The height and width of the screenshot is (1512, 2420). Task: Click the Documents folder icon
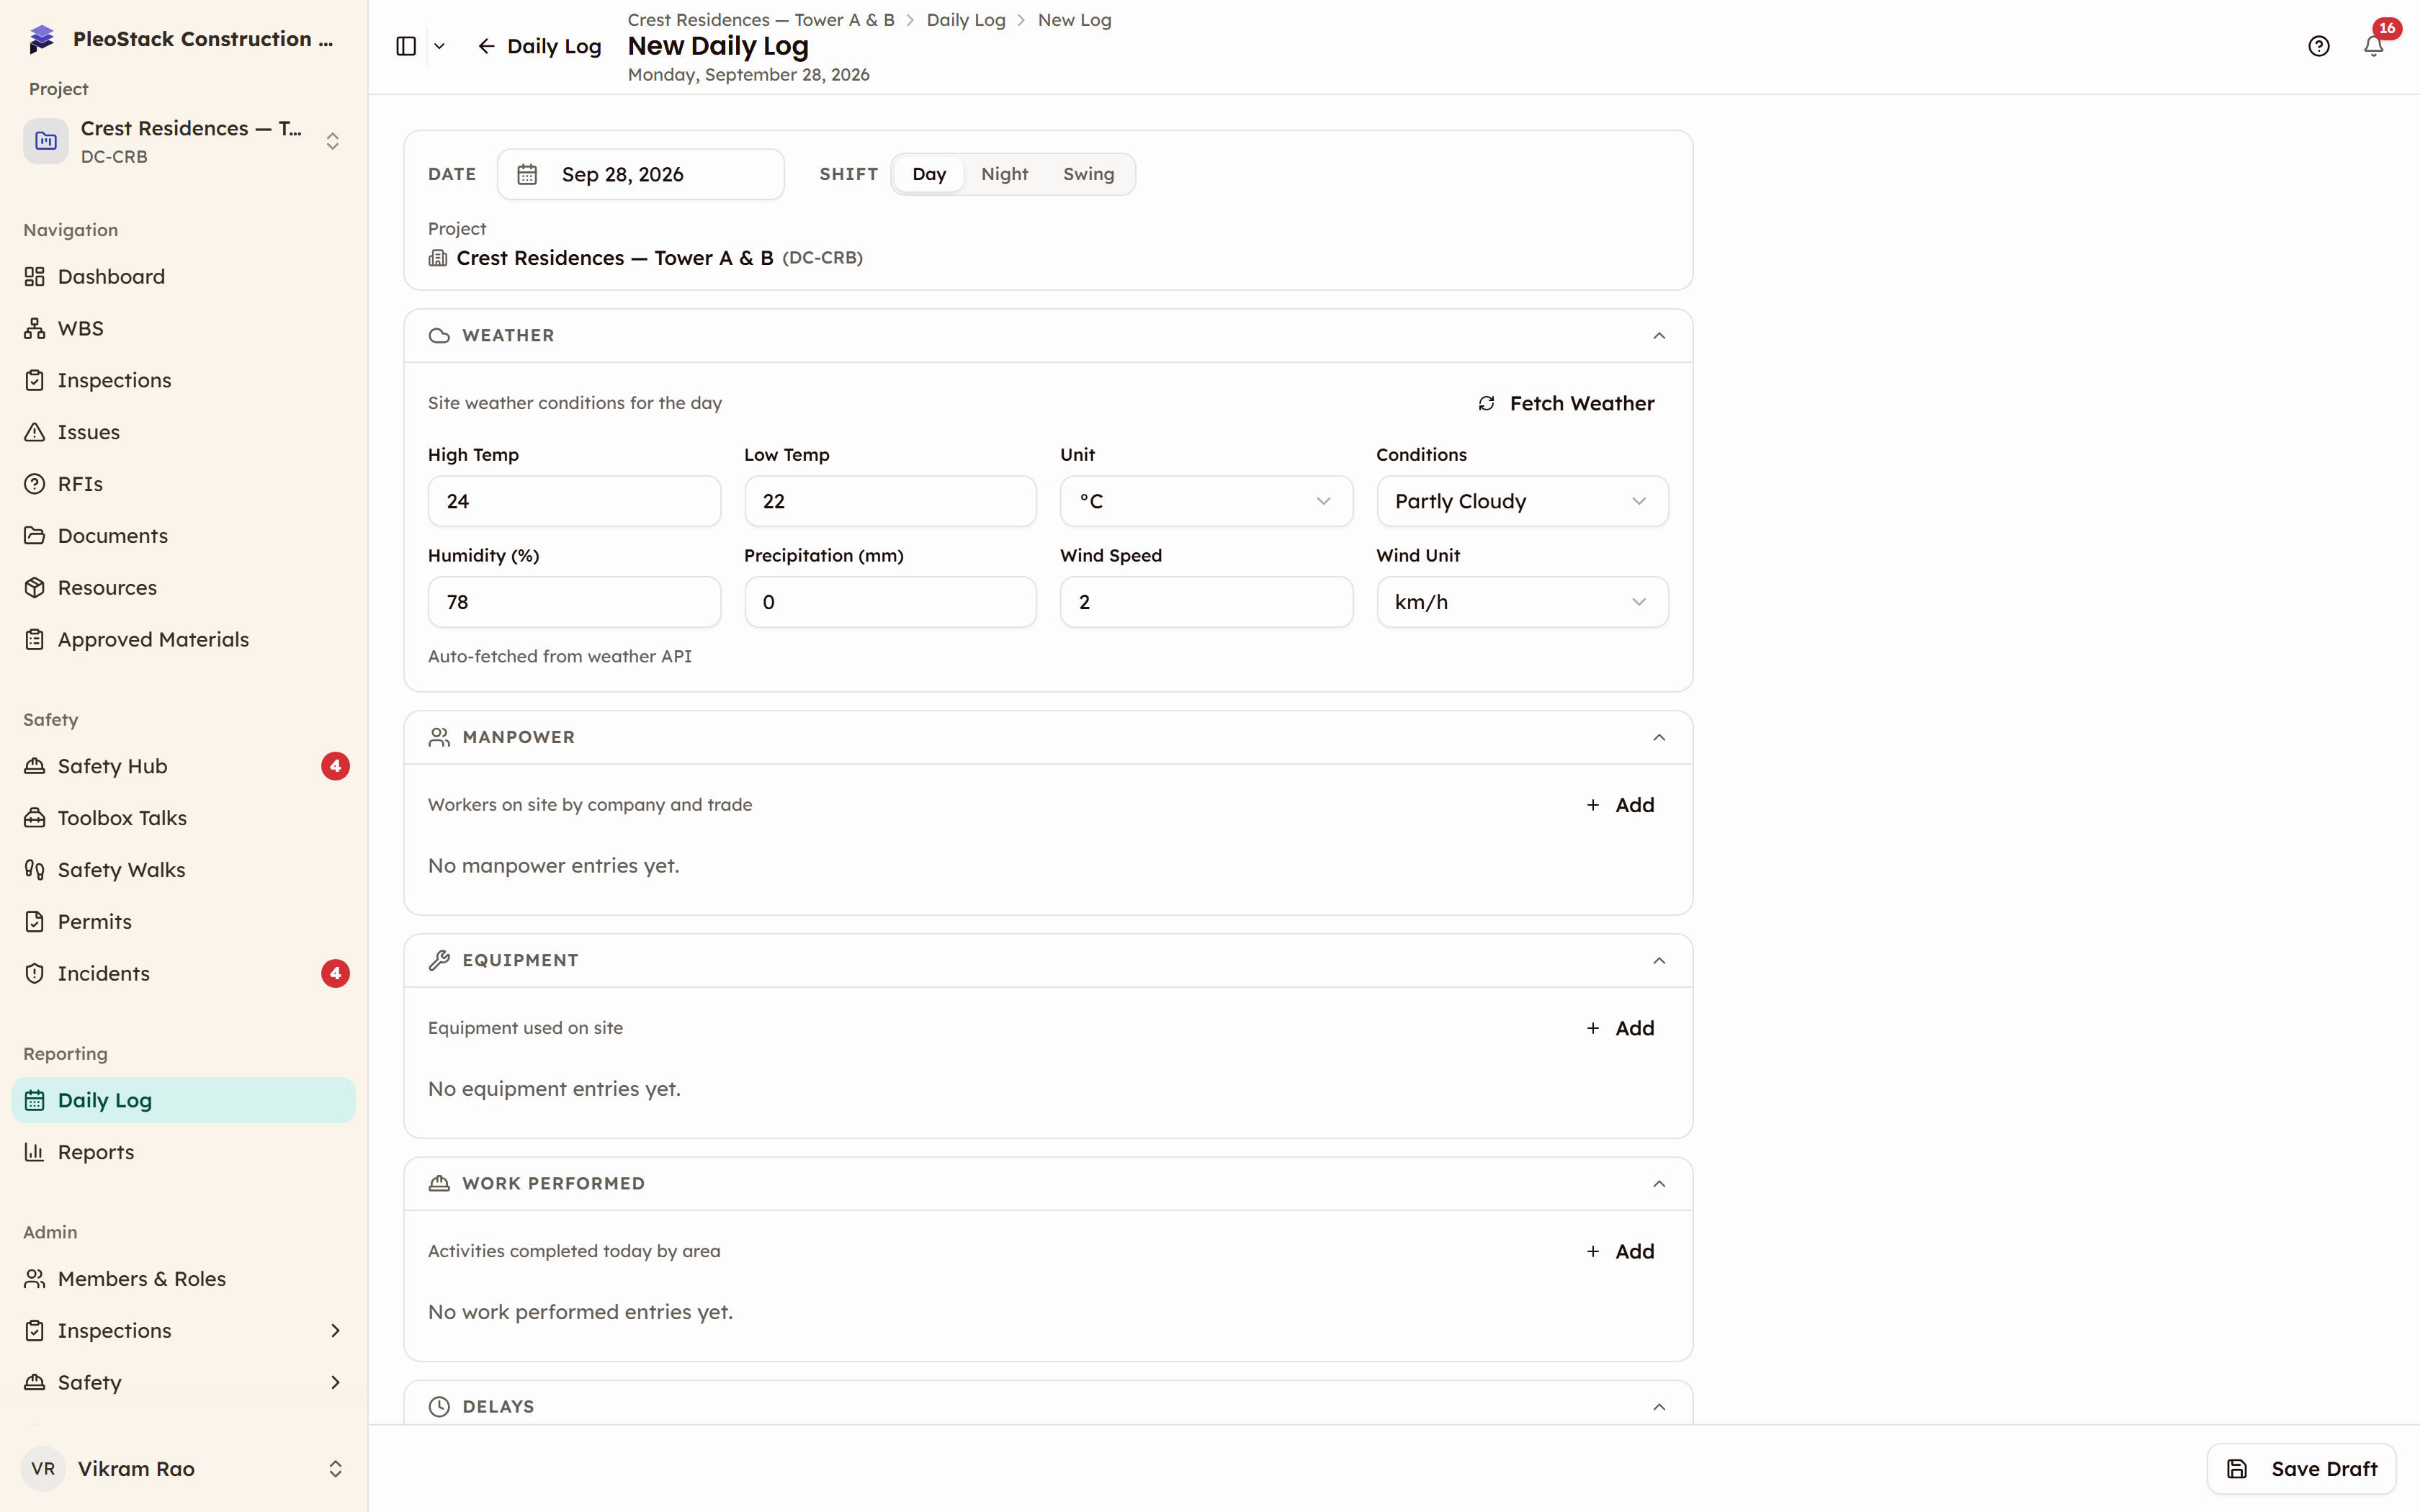point(35,536)
